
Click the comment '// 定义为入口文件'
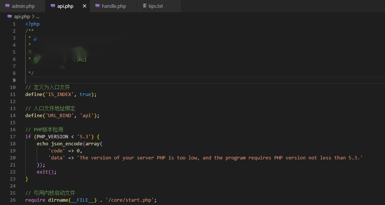point(48,87)
